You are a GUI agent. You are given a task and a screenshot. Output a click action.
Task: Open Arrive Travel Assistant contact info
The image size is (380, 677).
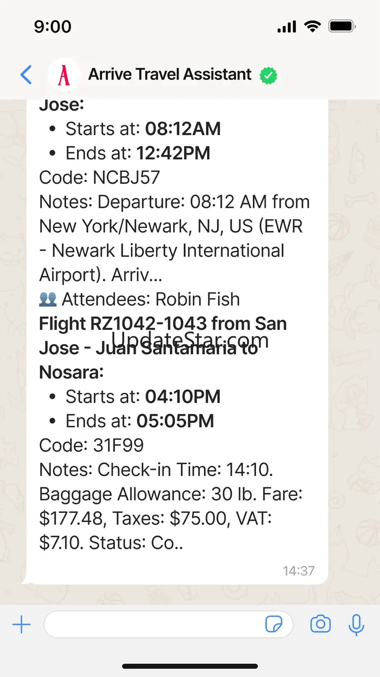point(170,75)
